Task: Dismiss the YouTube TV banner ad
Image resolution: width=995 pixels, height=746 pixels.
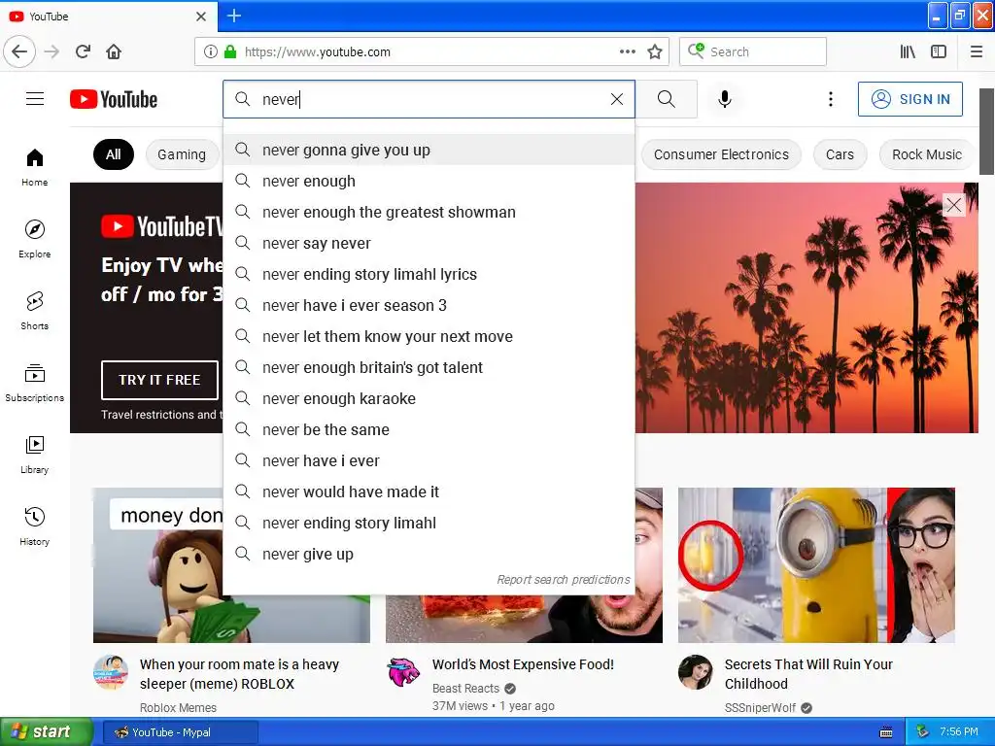Action: [x=954, y=205]
